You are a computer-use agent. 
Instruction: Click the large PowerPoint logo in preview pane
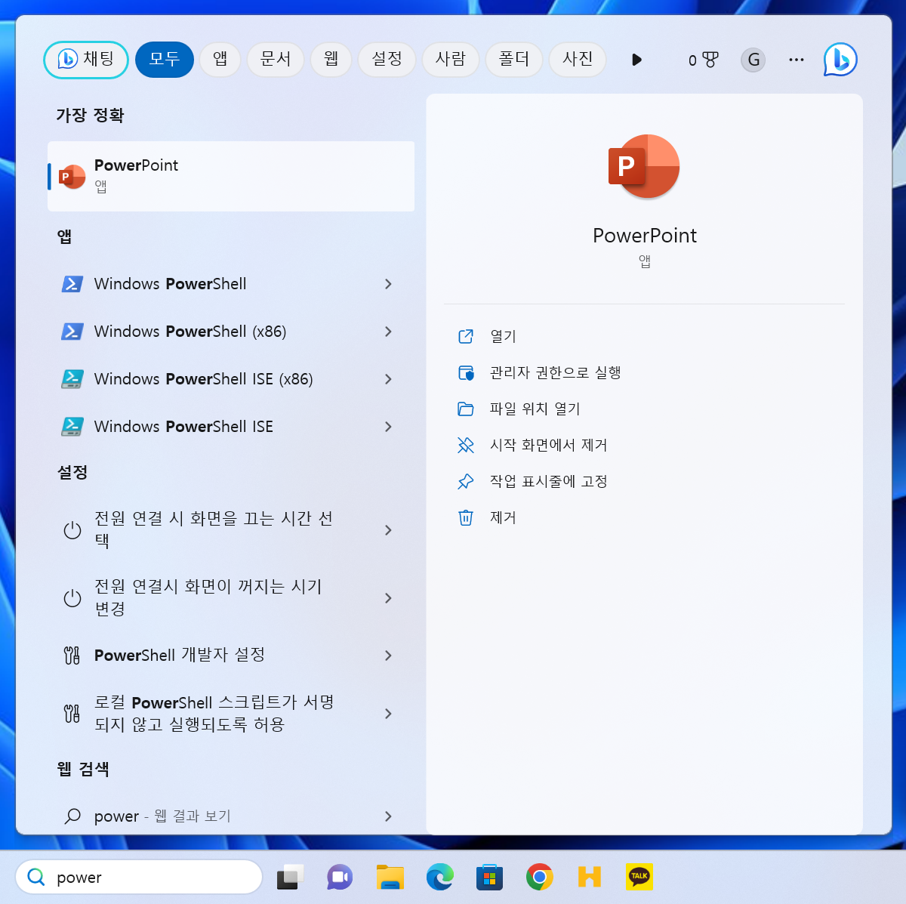pos(644,166)
